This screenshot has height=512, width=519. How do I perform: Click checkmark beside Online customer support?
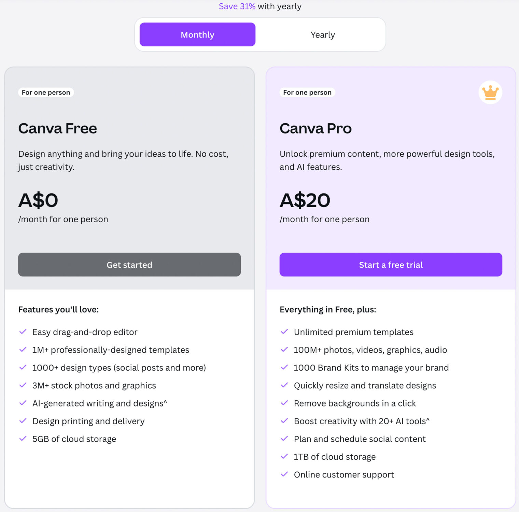(284, 474)
